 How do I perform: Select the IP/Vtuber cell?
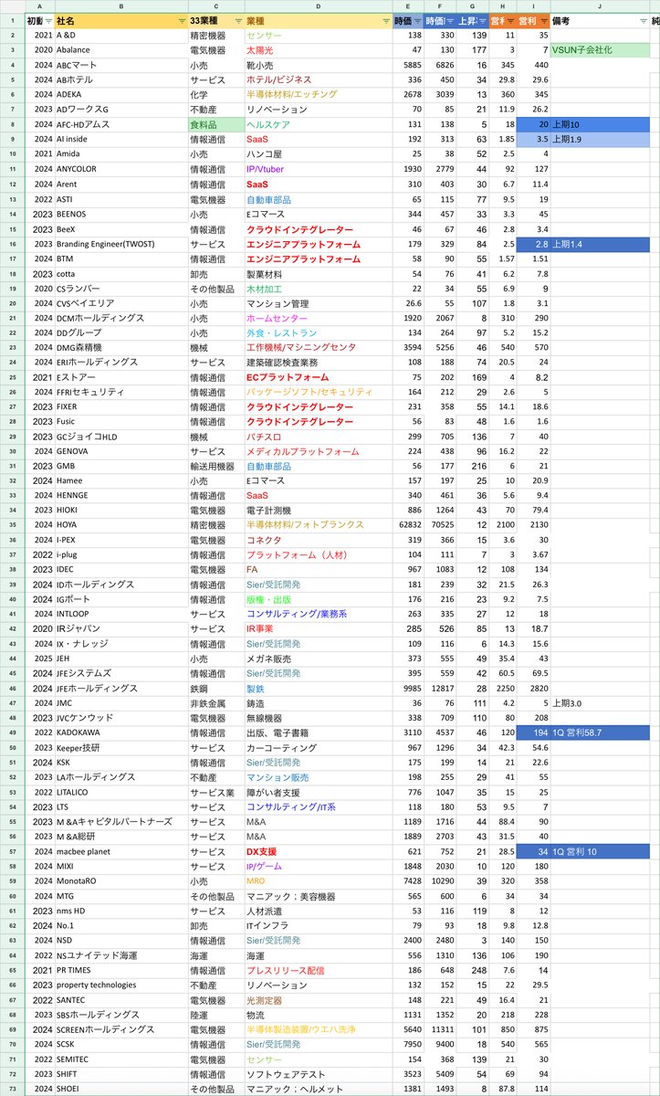coord(319,169)
